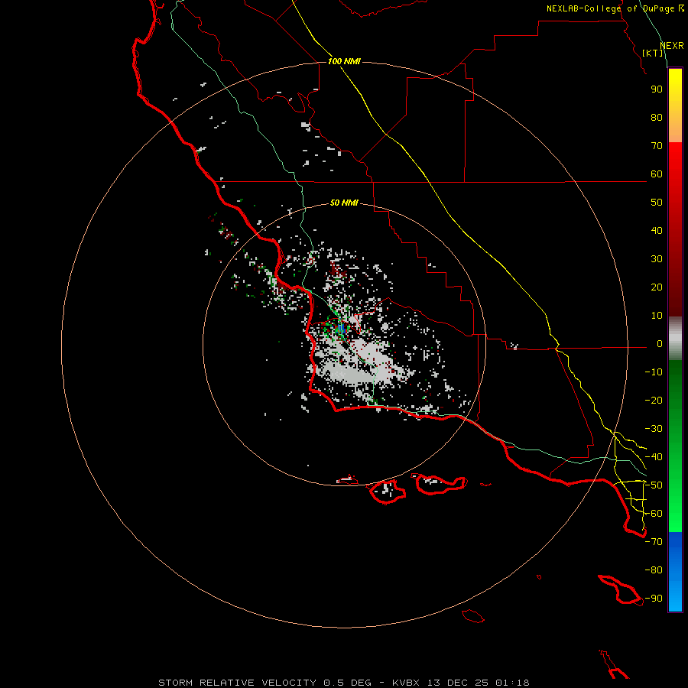Click the 0.5 DEG elevation text in the footer

tap(347, 683)
